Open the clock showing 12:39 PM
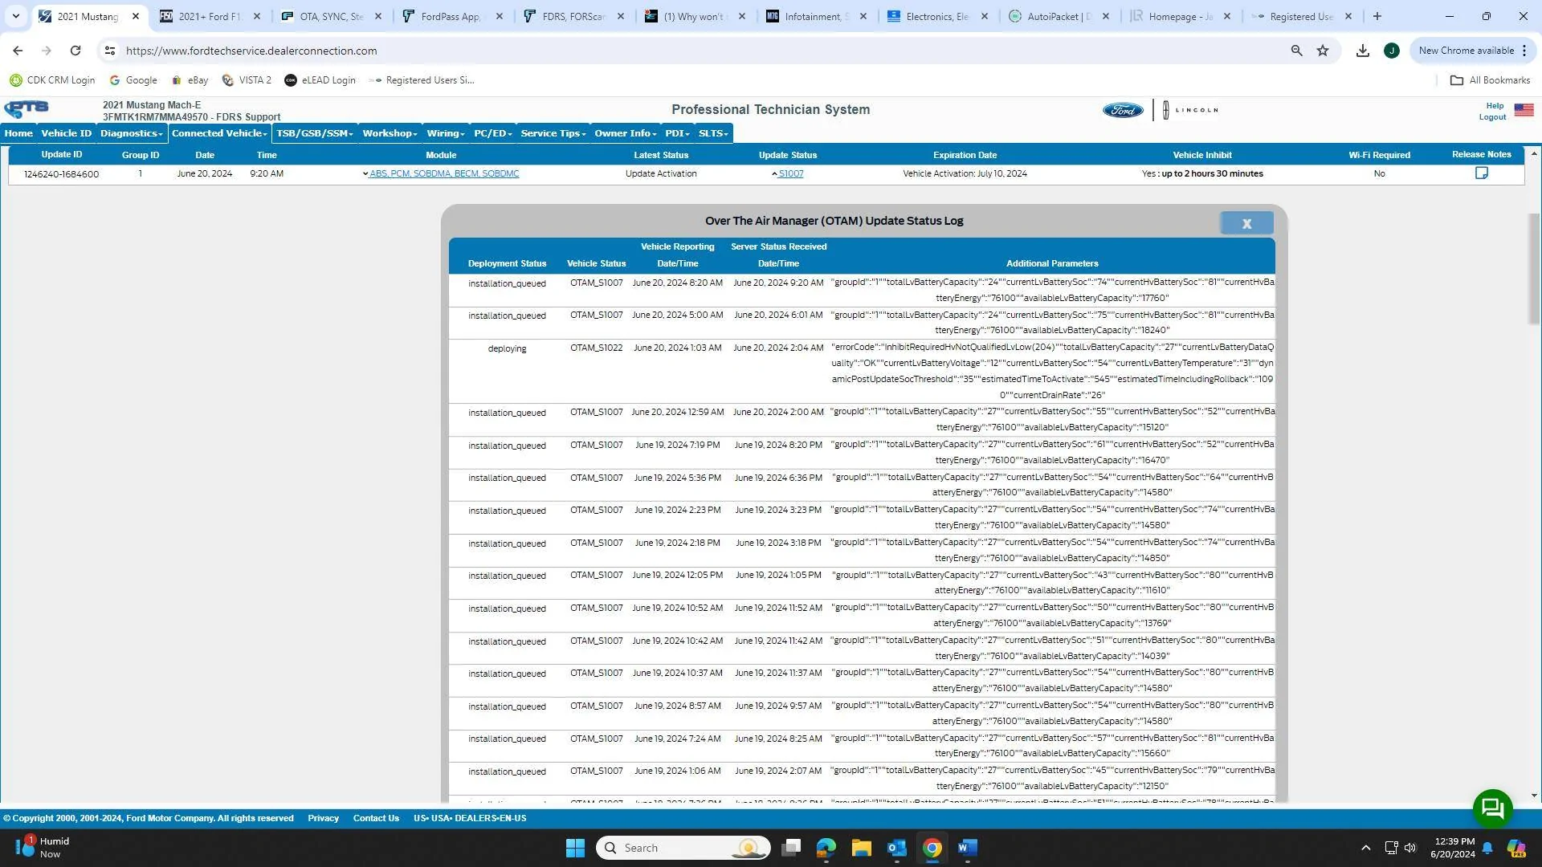 tap(1452, 848)
